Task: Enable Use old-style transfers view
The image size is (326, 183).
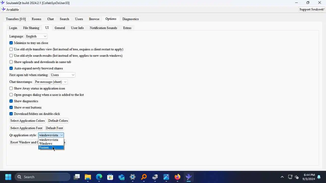Action: click(11, 49)
